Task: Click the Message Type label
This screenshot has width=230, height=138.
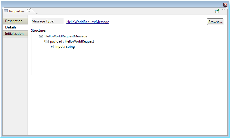Action: [43, 21]
